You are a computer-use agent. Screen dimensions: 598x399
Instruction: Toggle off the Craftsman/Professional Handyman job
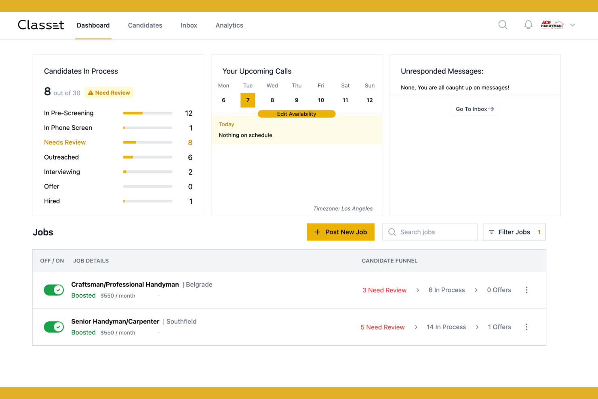coord(54,290)
